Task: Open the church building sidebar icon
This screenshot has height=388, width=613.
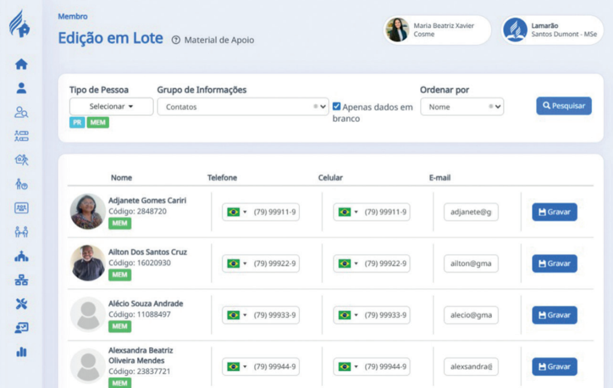Action: click(x=22, y=256)
